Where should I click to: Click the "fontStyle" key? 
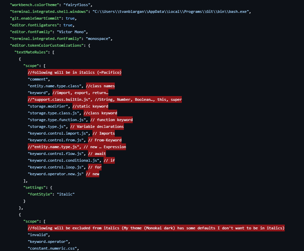[40, 194]
